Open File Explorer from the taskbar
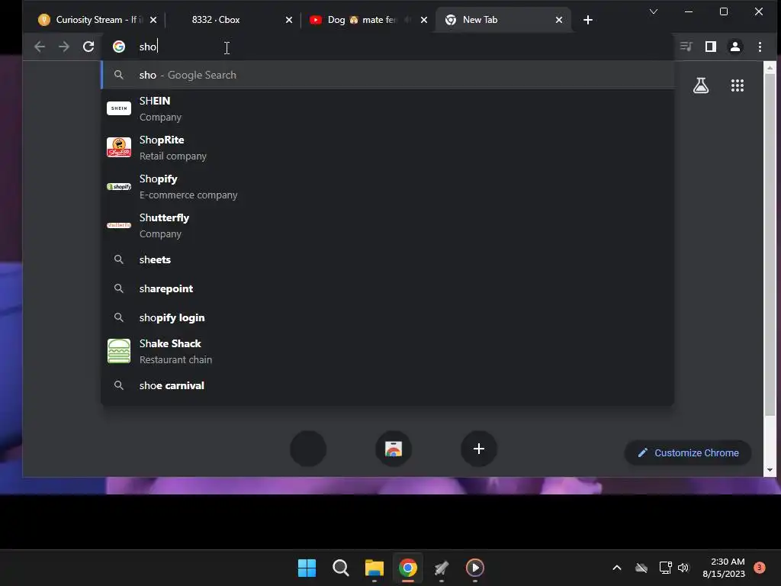The width and height of the screenshot is (781, 586). click(x=374, y=568)
